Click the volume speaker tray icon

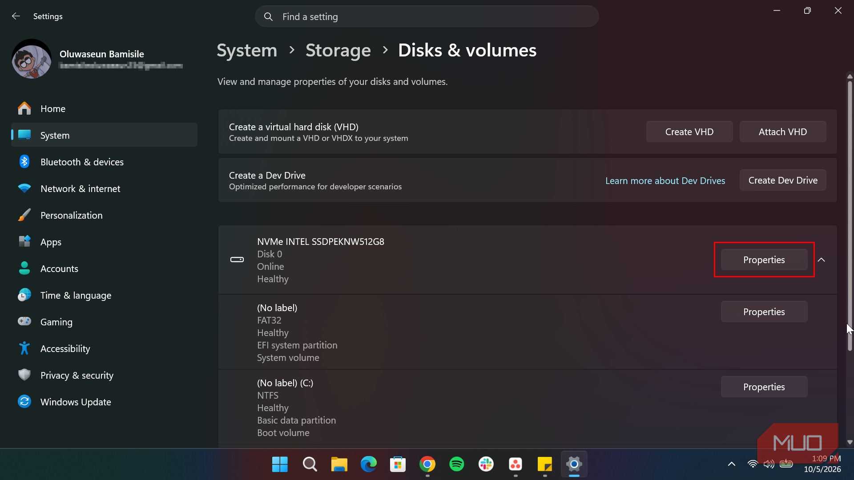point(769,464)
